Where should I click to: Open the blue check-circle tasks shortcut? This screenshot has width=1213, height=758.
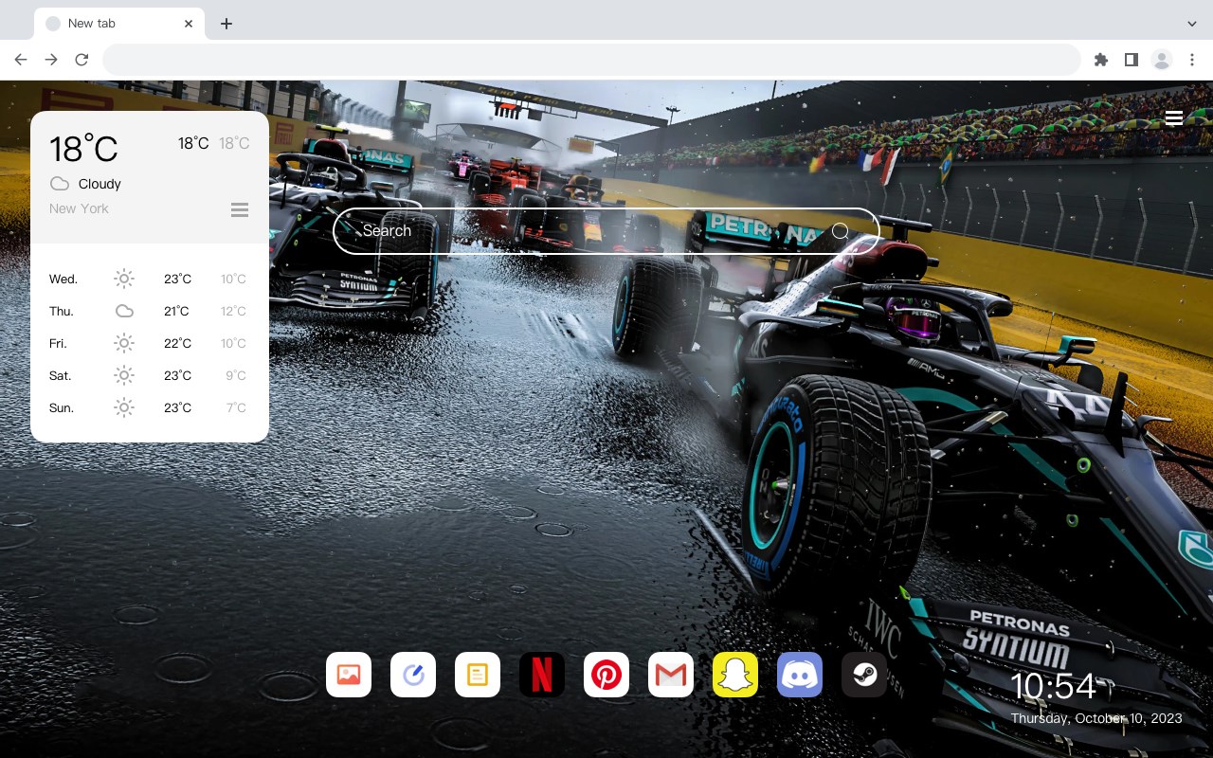click(x=413, y=675)
